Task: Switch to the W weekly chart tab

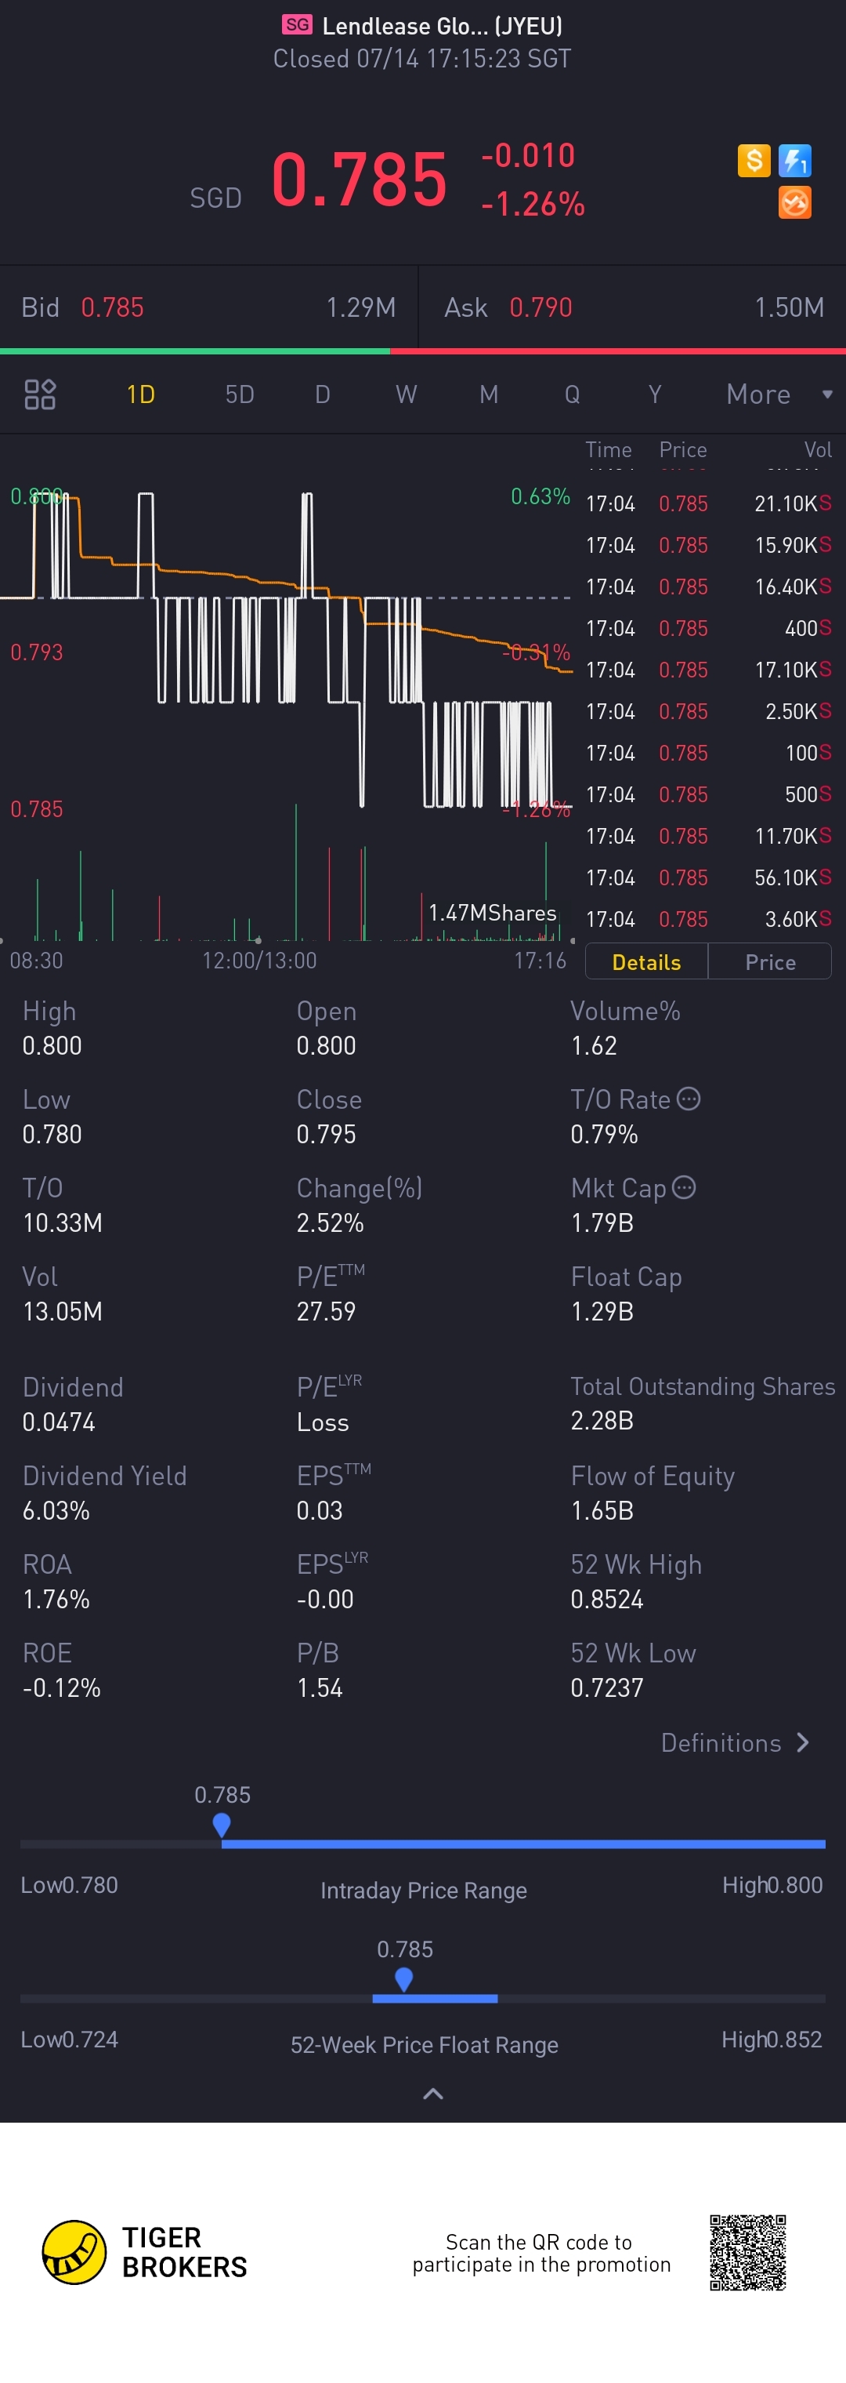Action: (x=406, y=395)
